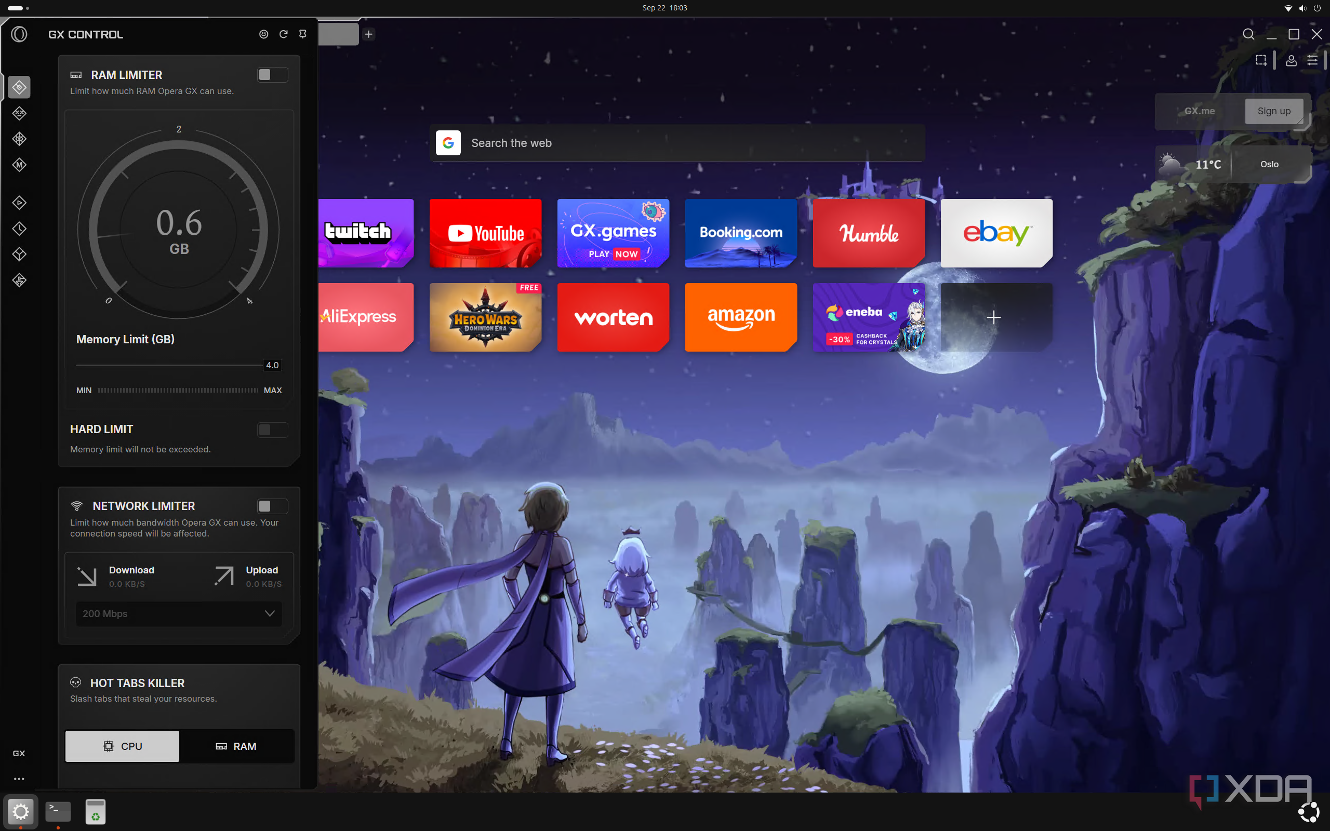Click the GX button in the sidebar
Screen dimensions: 1330x831
click(x=19, y=753)
